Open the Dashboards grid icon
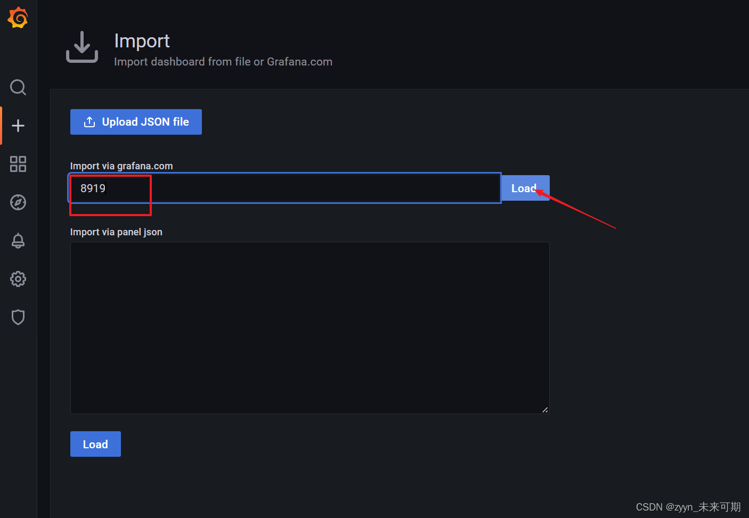The width and height of the screenshot is (749, 518). point(18,164)
